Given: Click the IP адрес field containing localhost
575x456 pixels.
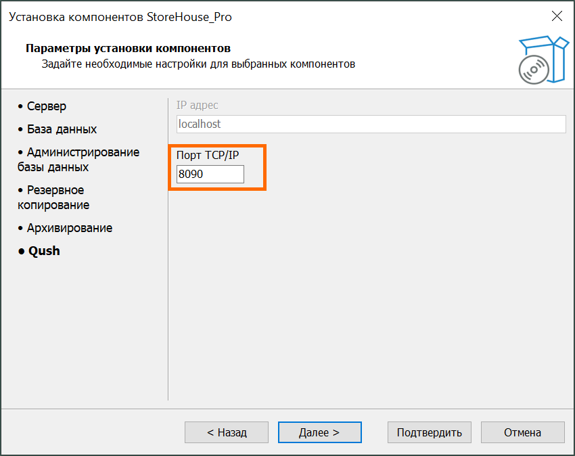Looking at the screenshot, I should click(x=370, y=124).
